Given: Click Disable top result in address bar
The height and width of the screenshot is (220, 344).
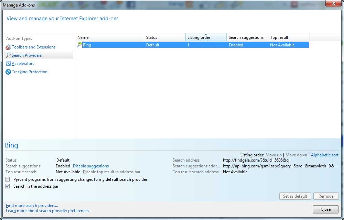Looking at the screenshot, I should click(x=111, y=172).
